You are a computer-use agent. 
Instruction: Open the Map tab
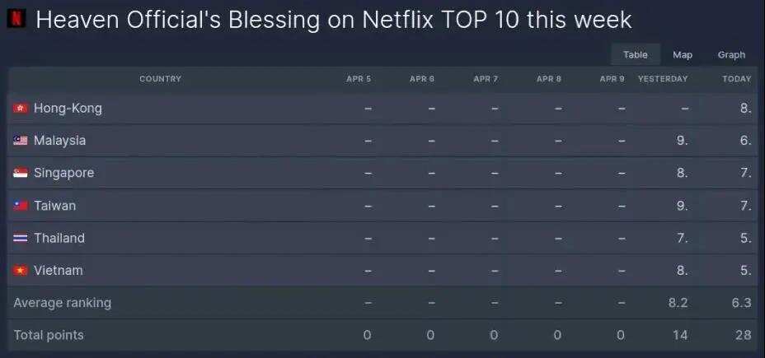(x=683, y=55)
